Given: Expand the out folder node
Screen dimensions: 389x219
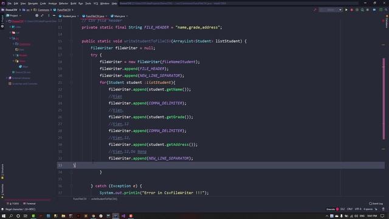Looking at the screenshot, I should [x=10, y=32].
